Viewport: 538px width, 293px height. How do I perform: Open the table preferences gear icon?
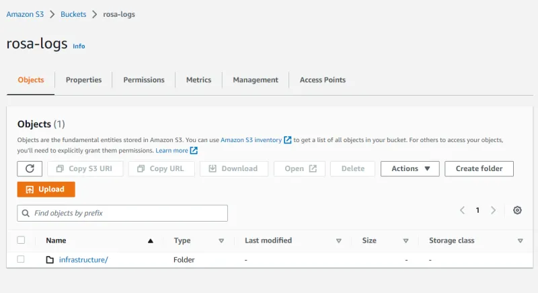[x=517, y=210]
